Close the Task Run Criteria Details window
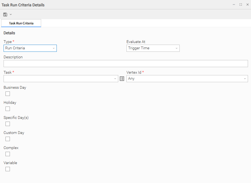The width and height of the screenshot is (251, 183). (247, 5)
